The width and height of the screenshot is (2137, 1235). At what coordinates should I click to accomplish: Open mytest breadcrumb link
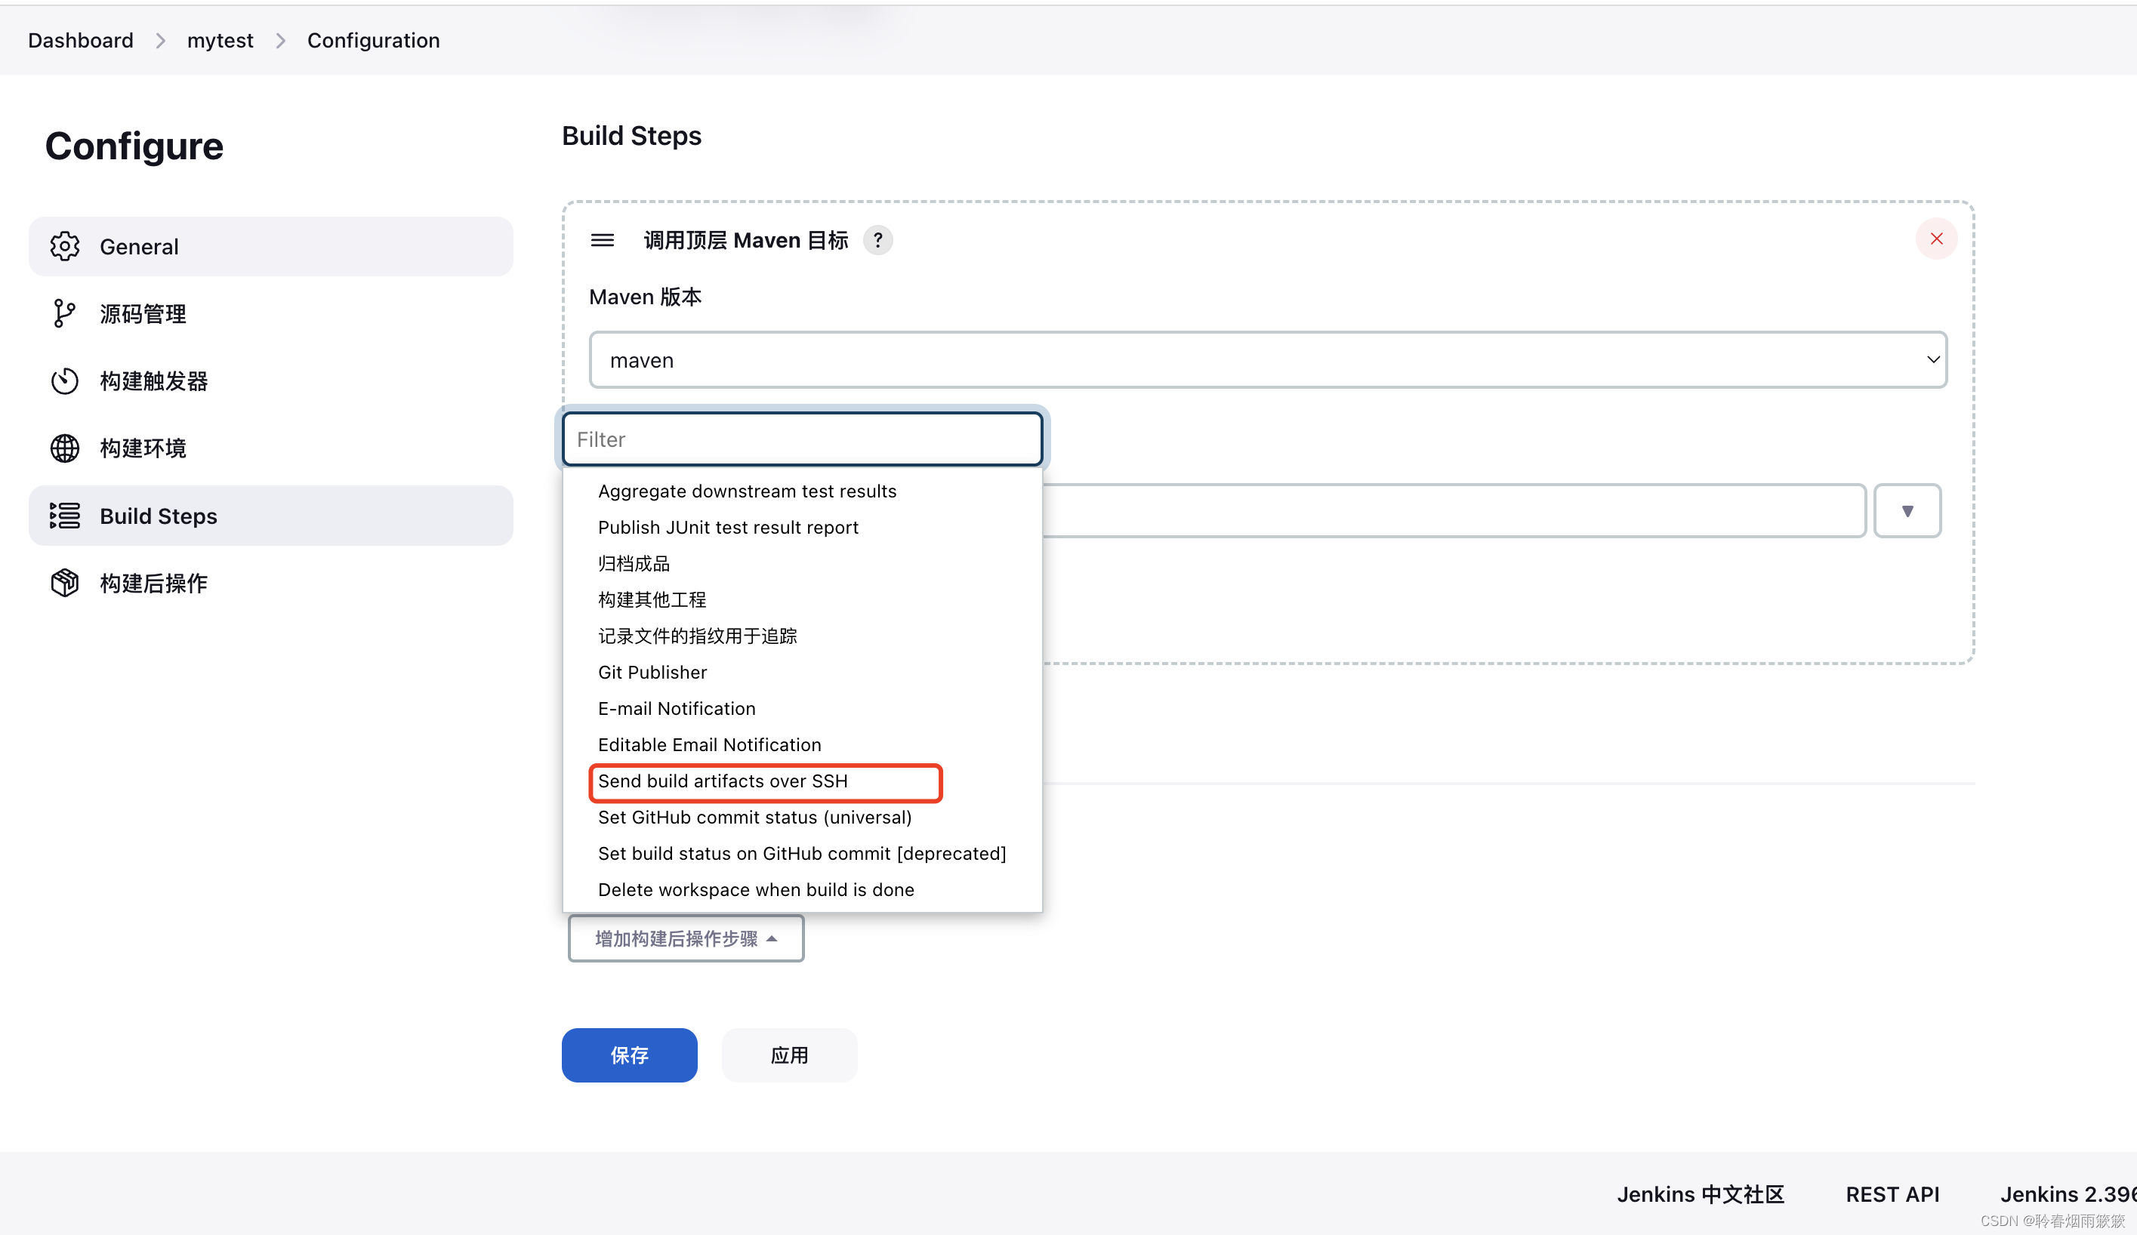tap(220, 40)
